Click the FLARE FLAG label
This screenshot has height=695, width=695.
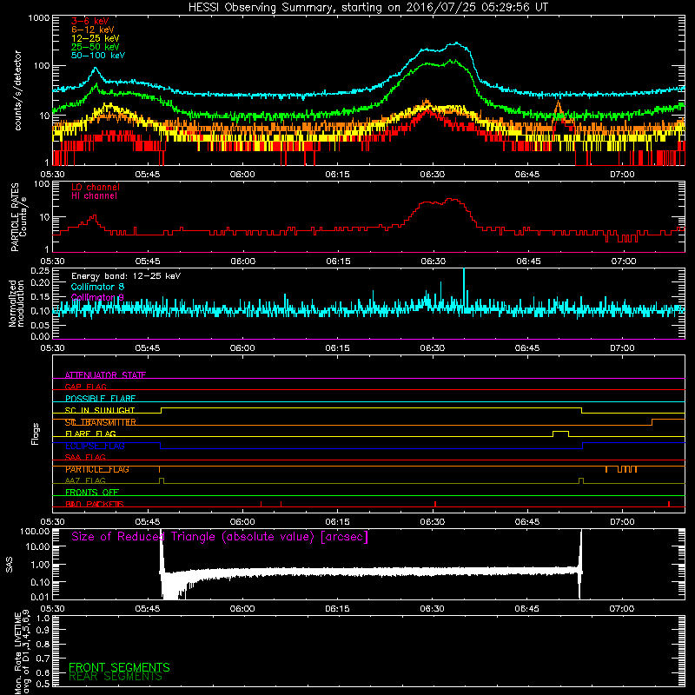[90, 434]
